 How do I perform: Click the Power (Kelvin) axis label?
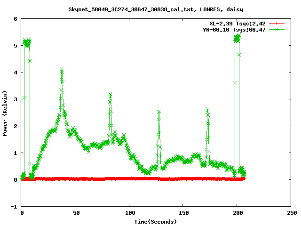click(5, 113)
